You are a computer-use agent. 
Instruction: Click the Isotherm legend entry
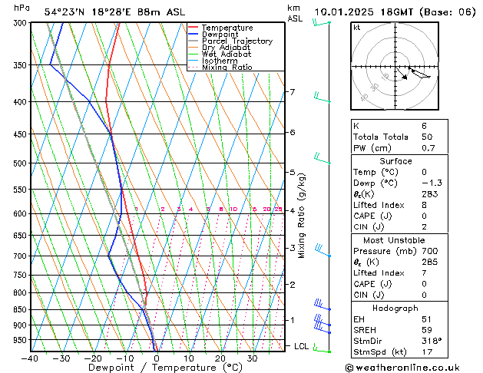tap(213, 61)
